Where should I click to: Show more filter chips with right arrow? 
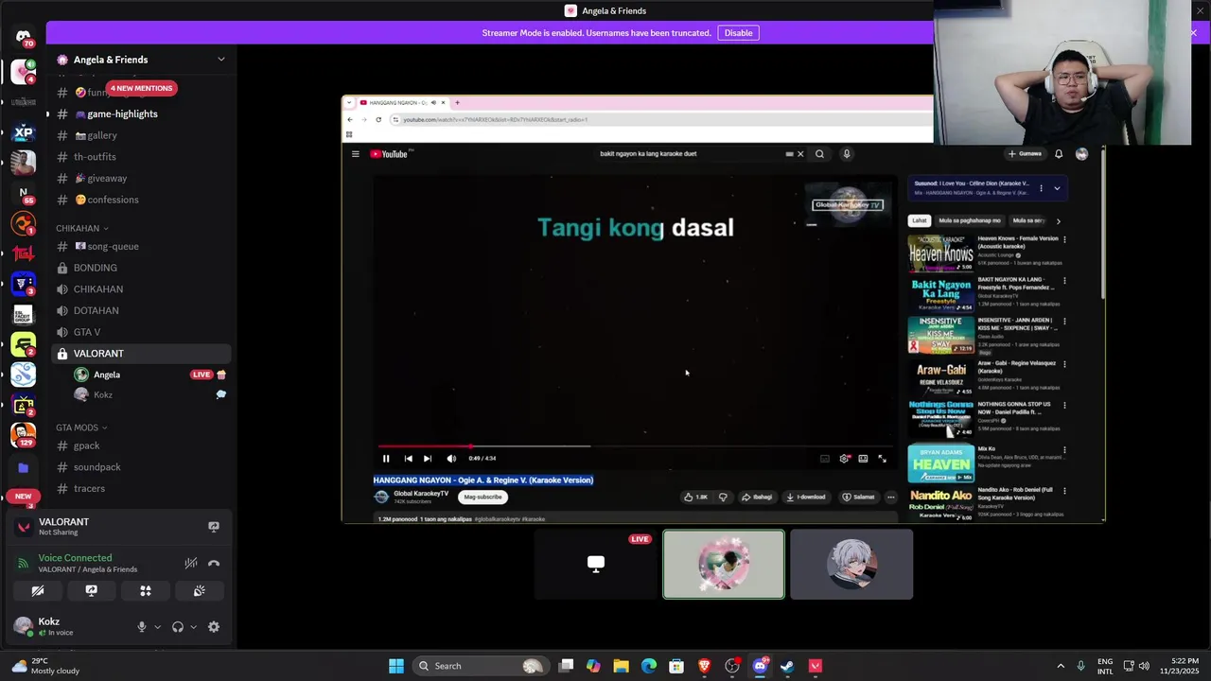[1058, 221]
